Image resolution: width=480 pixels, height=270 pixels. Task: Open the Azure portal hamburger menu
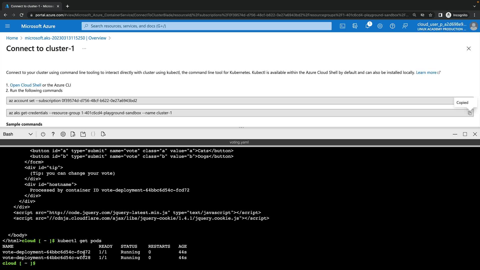7,26
